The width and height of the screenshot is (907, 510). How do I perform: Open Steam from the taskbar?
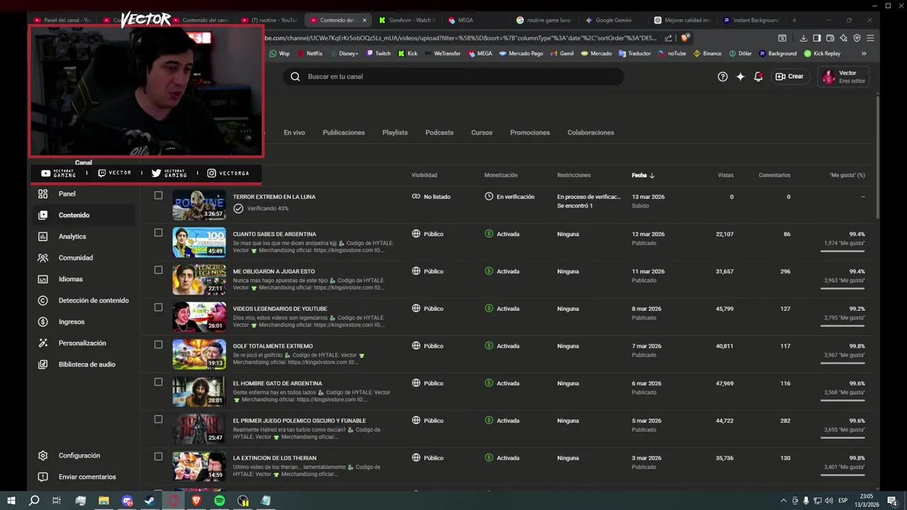pos(150,501)
